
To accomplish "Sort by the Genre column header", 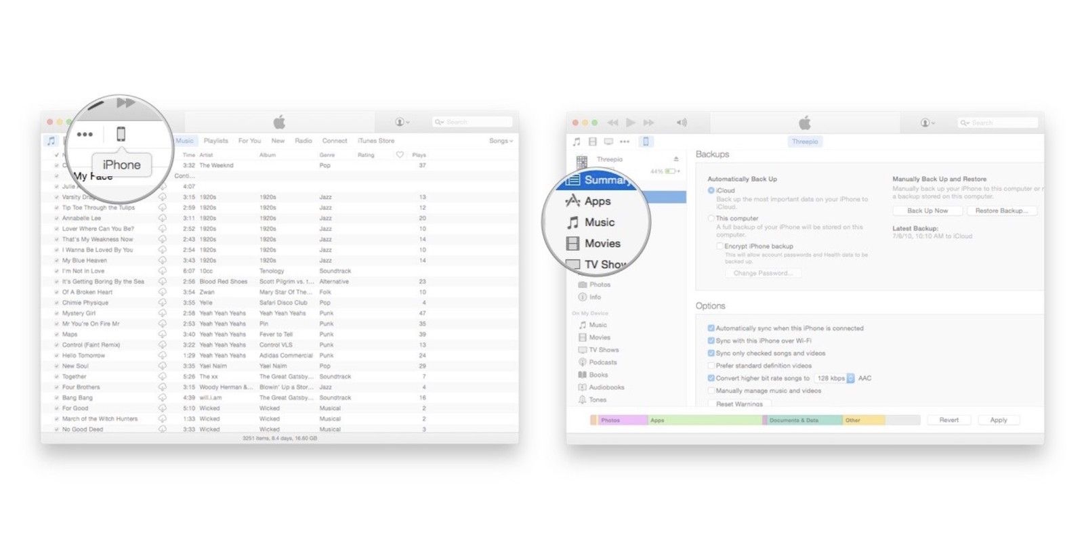I will coord(327,155).
